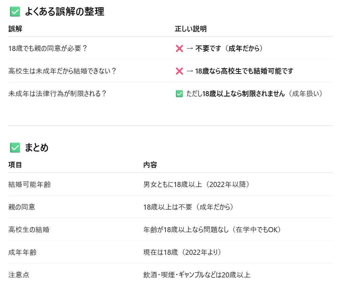Click the 高校生は未成年だから結婚できない？ cell
Image resolution: width=341 pixels, height=298 pixels.
(x=62, y=71)
